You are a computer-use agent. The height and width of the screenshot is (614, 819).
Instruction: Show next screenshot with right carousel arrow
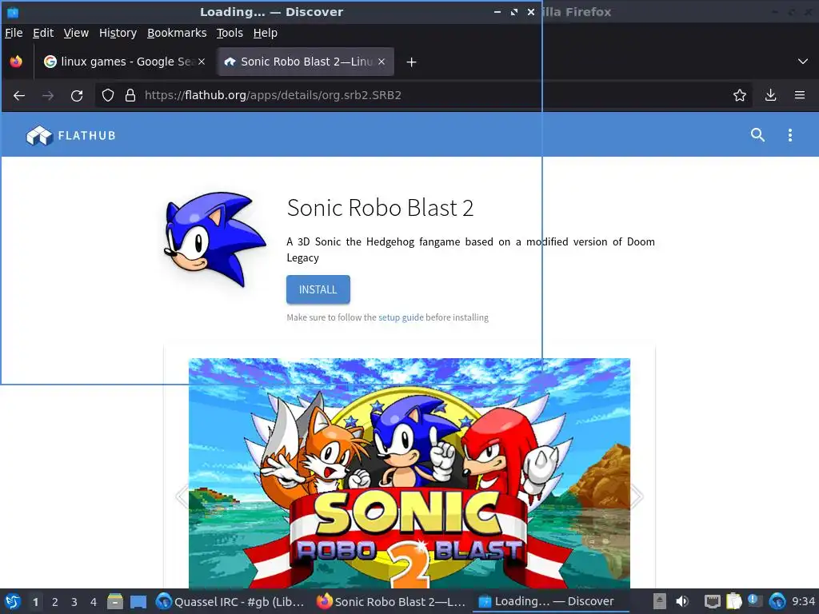(637, 496)
